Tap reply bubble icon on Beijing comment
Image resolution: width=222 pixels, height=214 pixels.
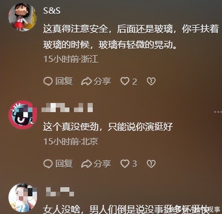(x=48, y=164)
